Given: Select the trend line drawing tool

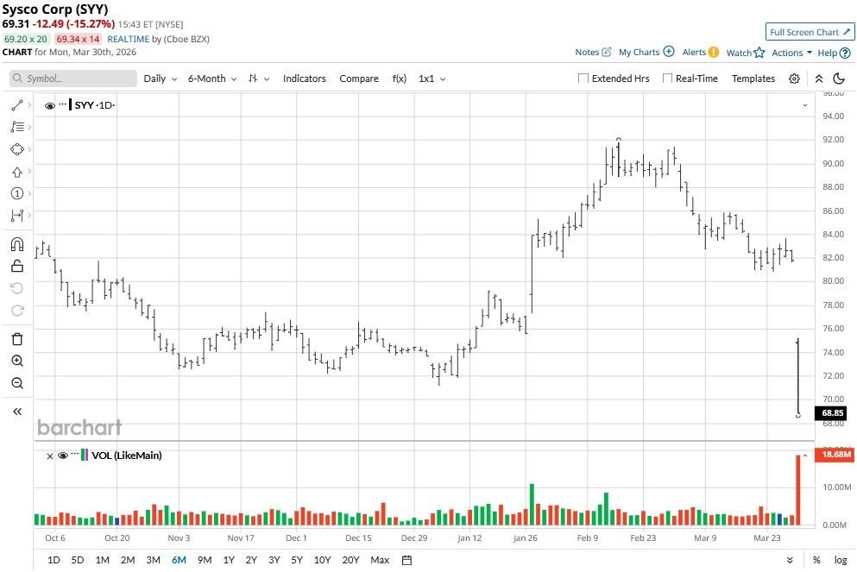Looking at the screenshot, I should (x=17, y=105).
